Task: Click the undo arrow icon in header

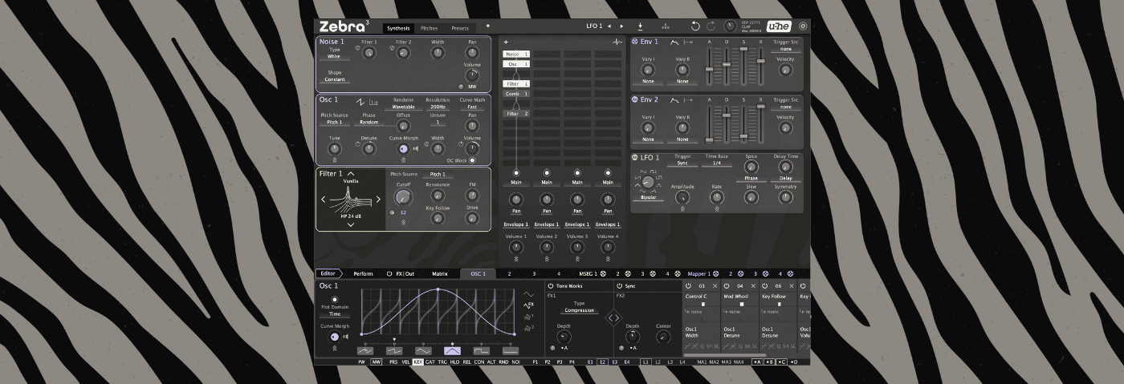Action: click(695, 26)
